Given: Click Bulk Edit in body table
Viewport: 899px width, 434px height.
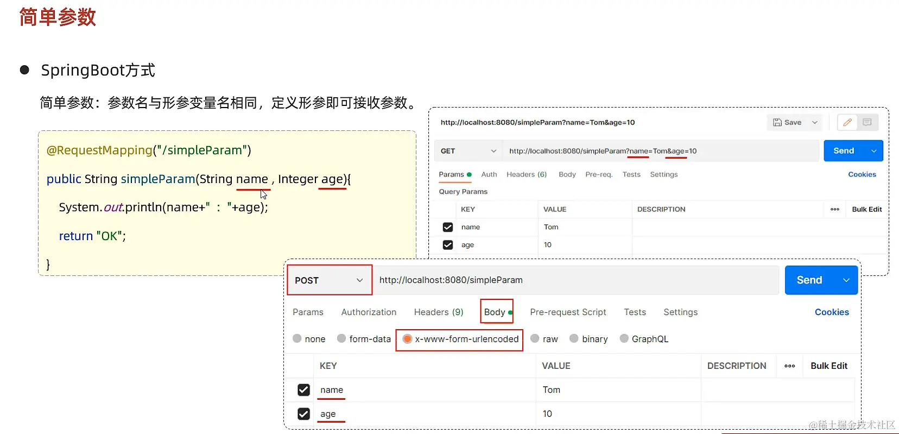Looking at the screenshot, I should pos(829,366).
